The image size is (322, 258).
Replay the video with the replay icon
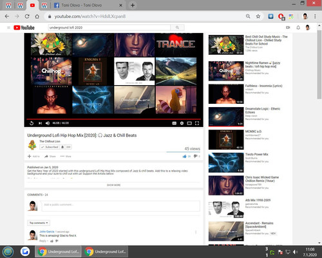tap(32, 123)
